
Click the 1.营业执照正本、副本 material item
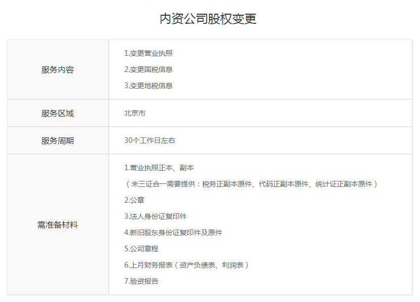click(x=159, y=168)
